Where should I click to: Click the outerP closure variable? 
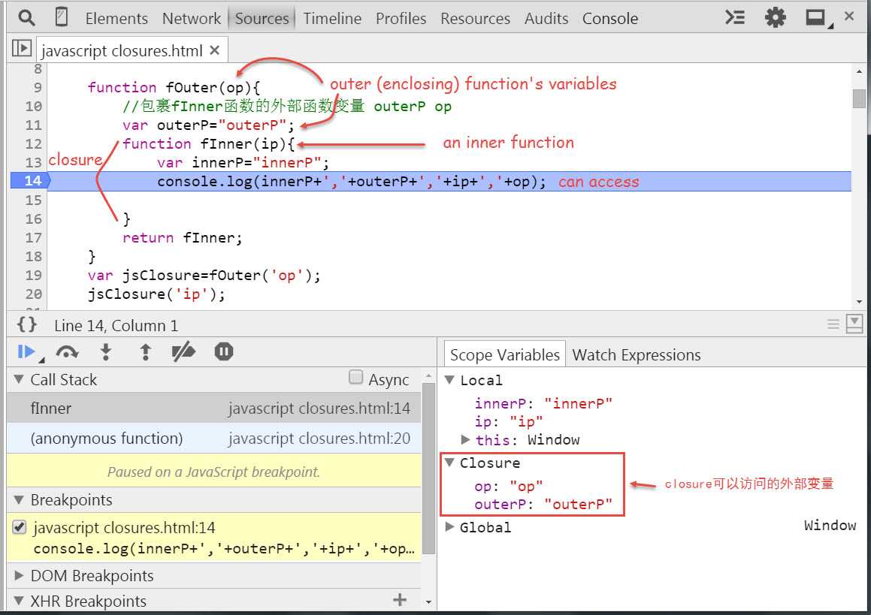[543, 504]
